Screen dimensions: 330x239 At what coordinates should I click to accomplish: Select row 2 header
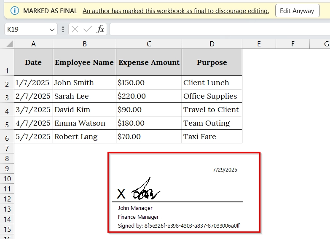pos(7,83)
